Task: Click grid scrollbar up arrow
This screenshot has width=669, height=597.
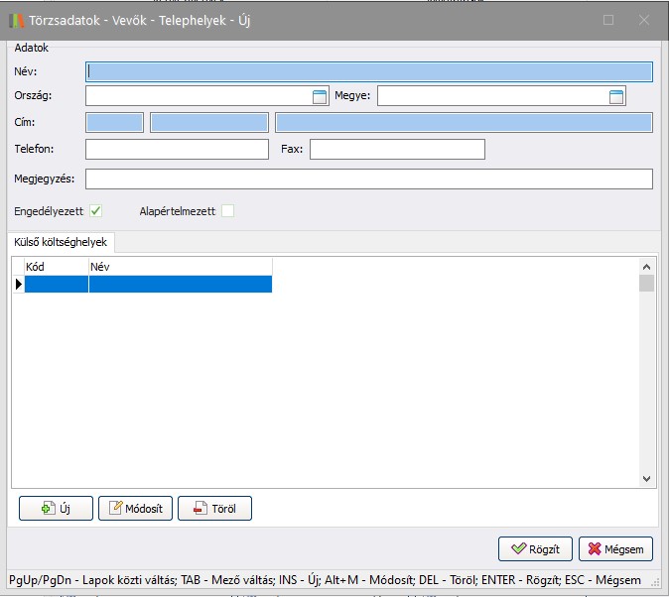Action: tap(647, 267)
